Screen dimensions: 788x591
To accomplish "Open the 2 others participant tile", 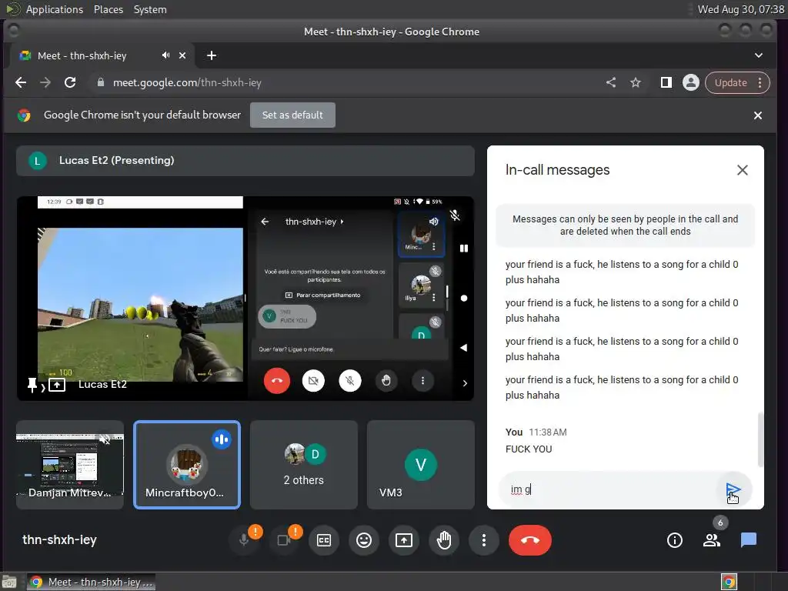I will pos(304,465).
